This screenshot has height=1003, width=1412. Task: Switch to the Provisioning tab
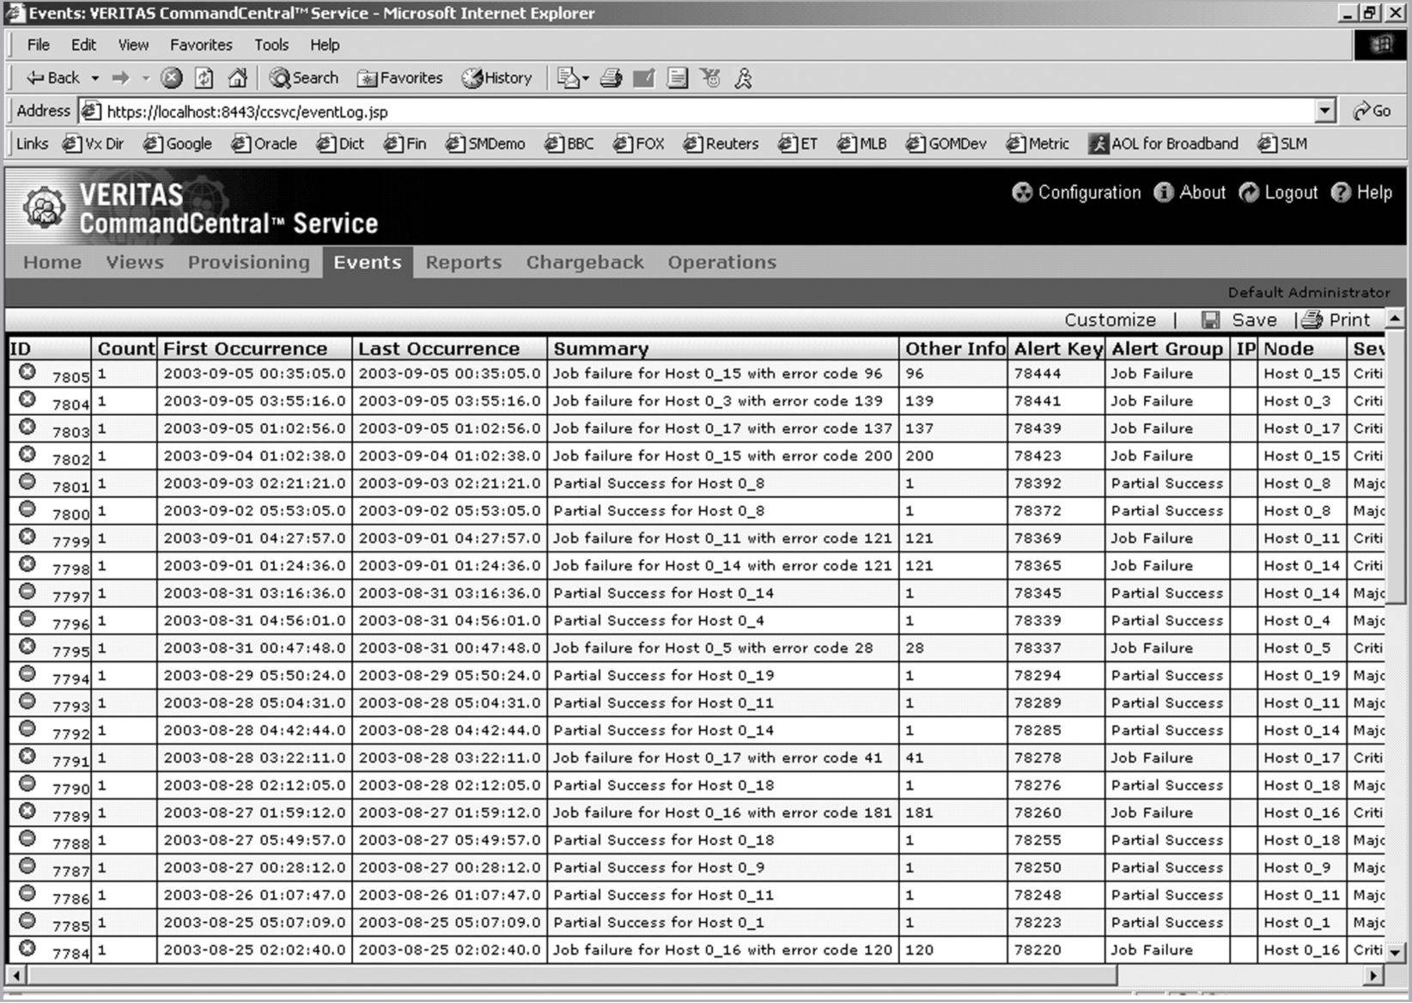(249, 262)
